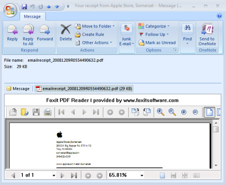
Task: Go to previous page in bottom status bar
Action: tap(14, 176)
